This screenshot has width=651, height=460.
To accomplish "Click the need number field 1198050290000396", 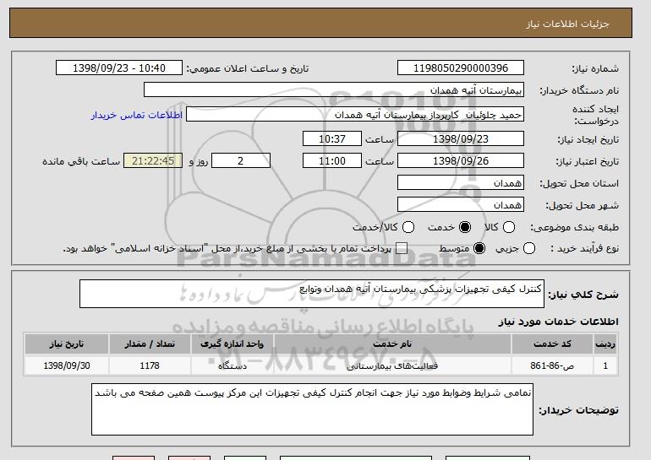I will click(x=461, y=68).
